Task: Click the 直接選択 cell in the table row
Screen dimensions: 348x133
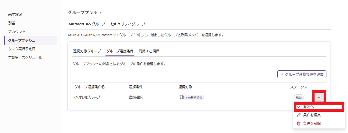Action: (136, 97)
